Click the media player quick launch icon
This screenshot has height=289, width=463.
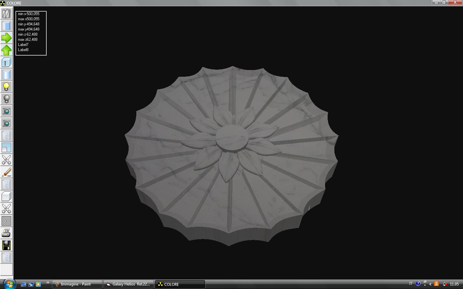[x=38, y=284]
